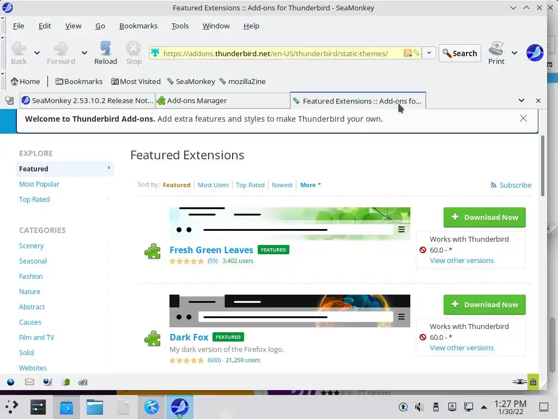This screenshot has height=419, width=558.
Task: Click the RSS feed icon in address bar
Action: [408, 53]
